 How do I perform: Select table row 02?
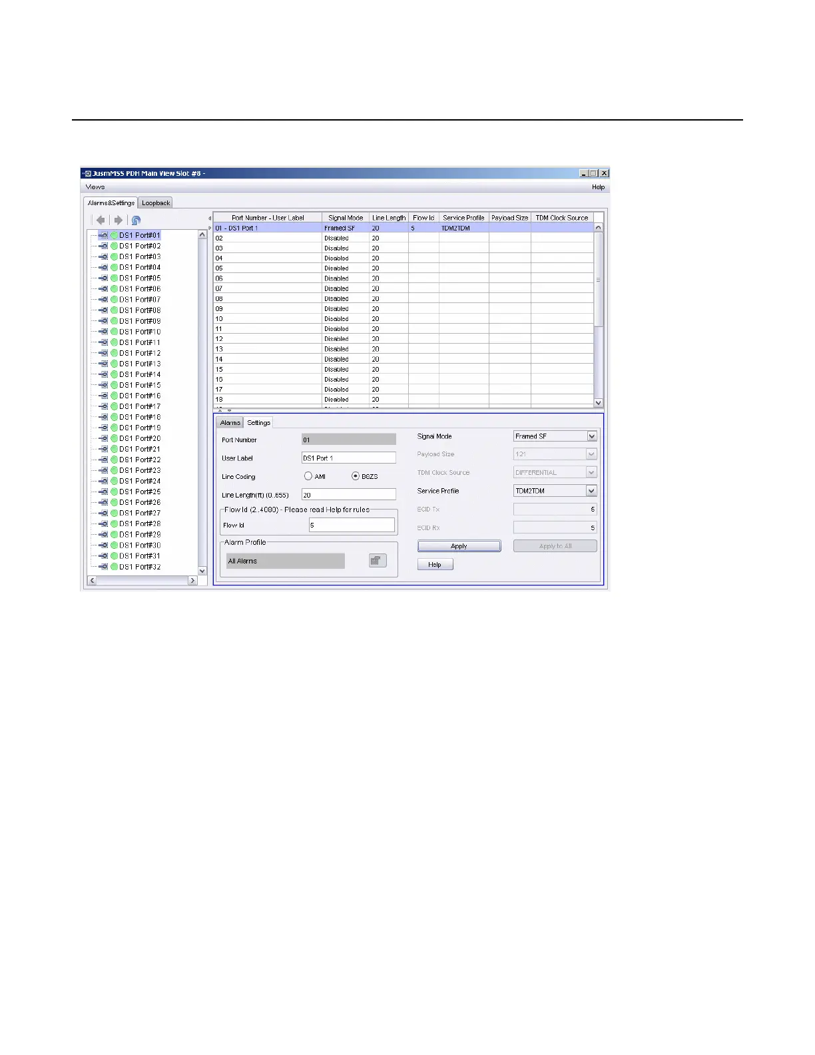(404, 238)
